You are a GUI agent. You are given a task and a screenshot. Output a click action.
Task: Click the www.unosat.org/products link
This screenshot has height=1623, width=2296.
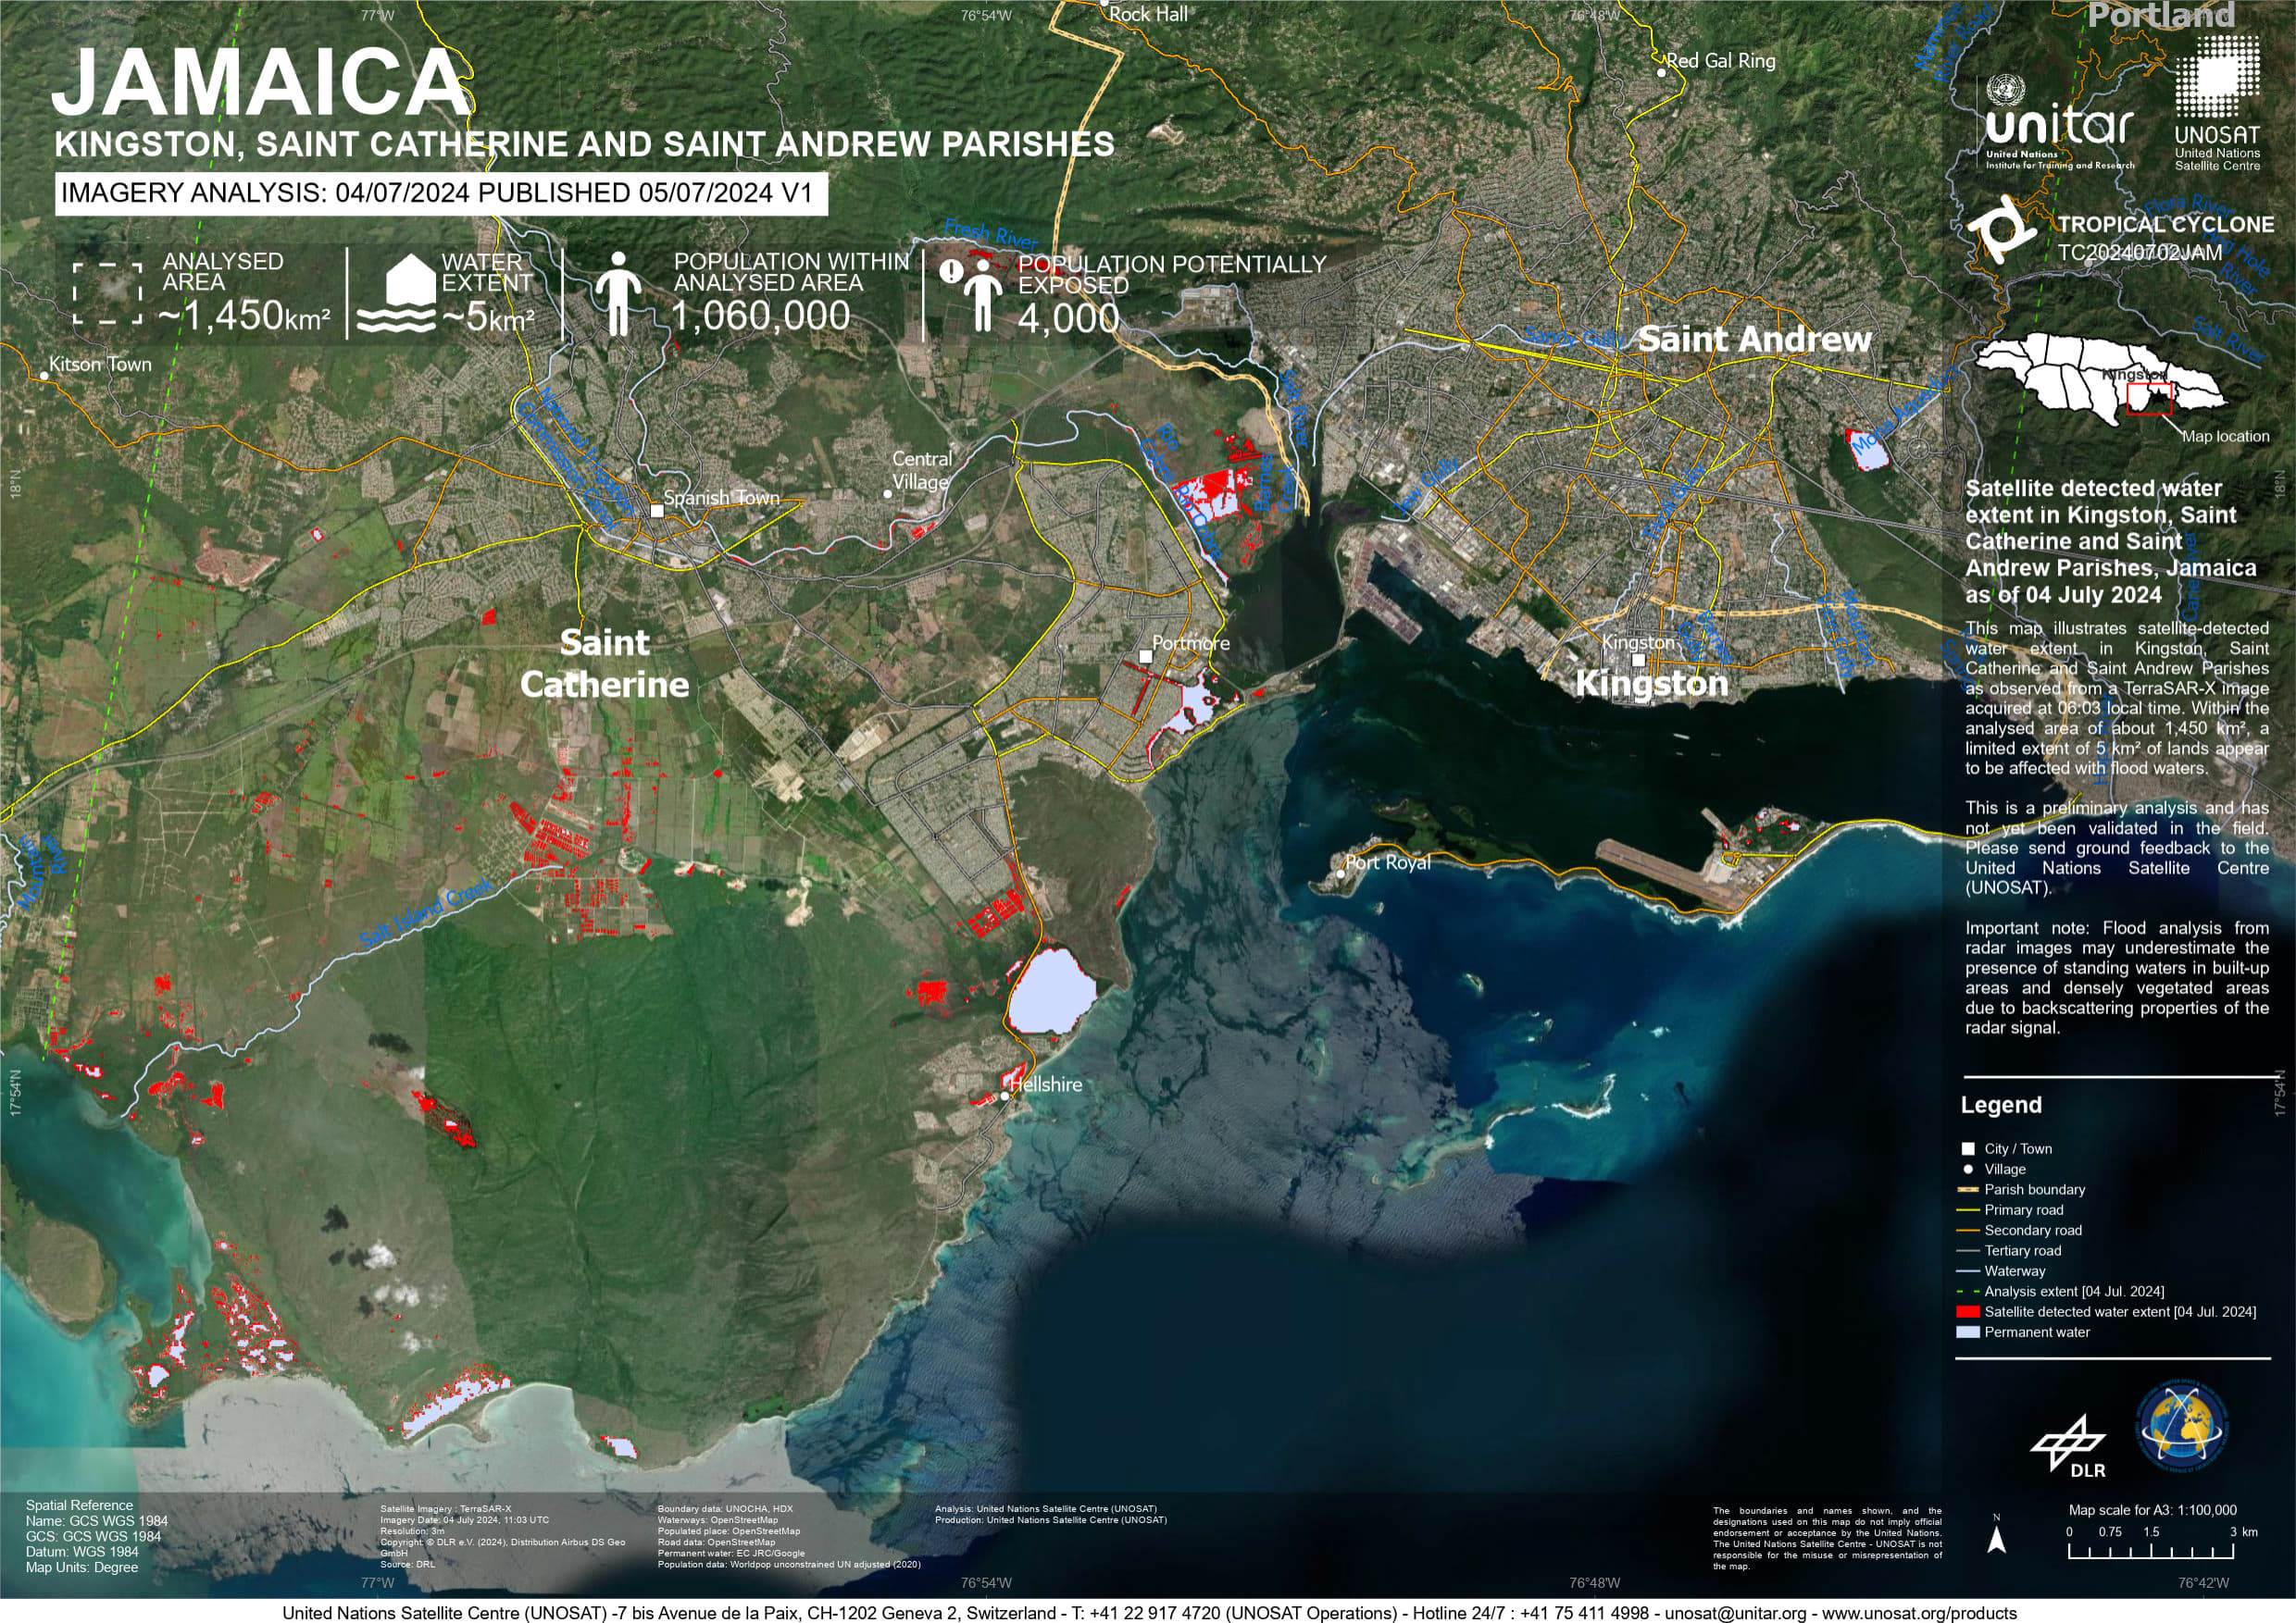[x=1918, y=1613]
